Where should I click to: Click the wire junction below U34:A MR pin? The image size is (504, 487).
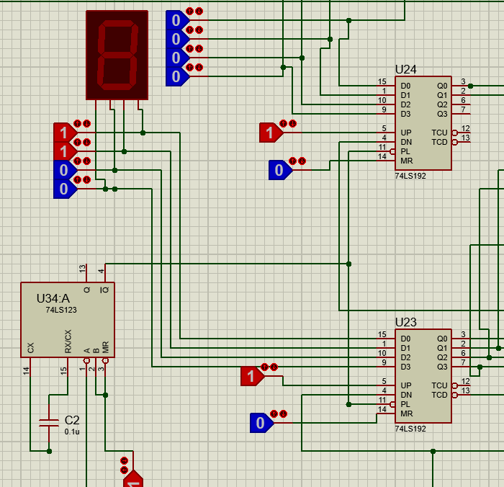pos(105,395)
